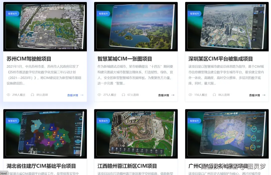Click the stadium preview image of 智慧某城 card

coord(136,26)
